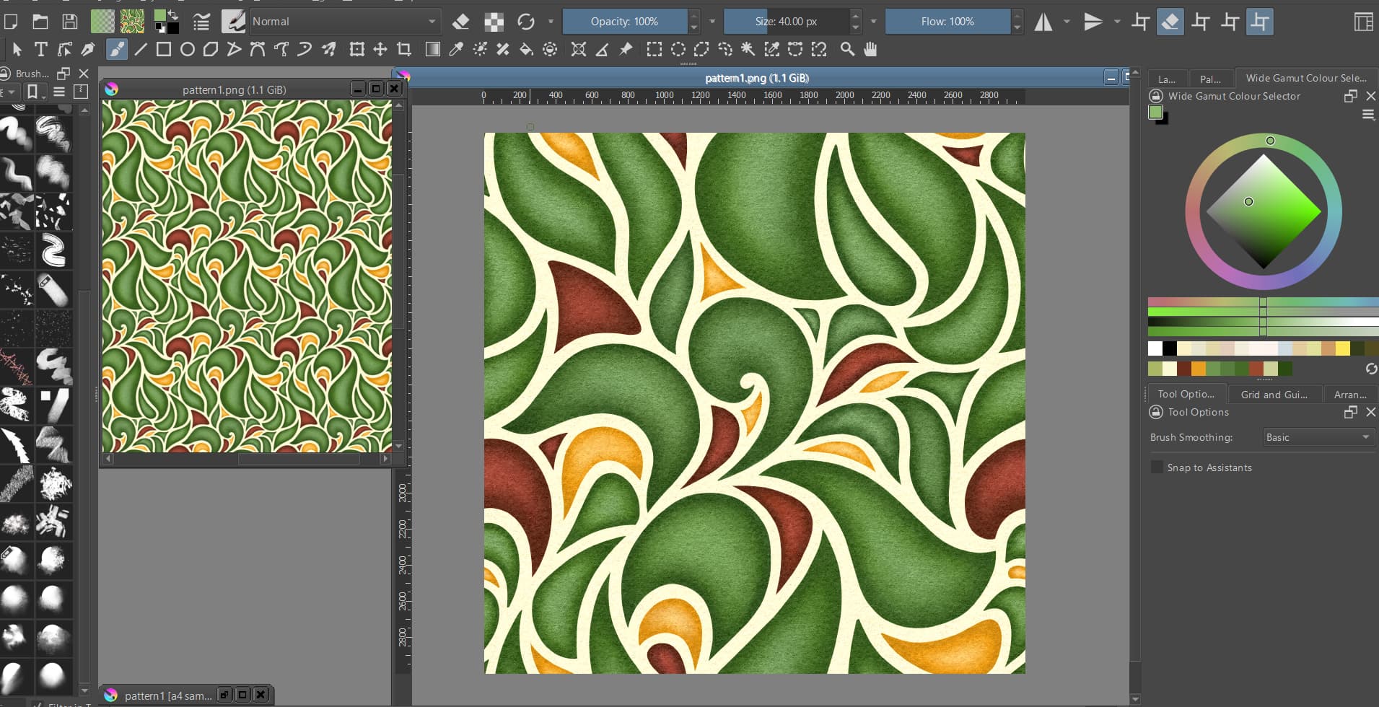1379x707 pixels.
Task: Select the Text tool
Action: click(x=40, y=49)
